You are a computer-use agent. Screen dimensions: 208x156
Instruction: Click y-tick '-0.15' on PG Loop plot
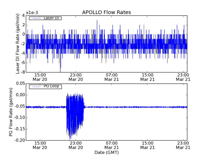[x=20, y=129]
